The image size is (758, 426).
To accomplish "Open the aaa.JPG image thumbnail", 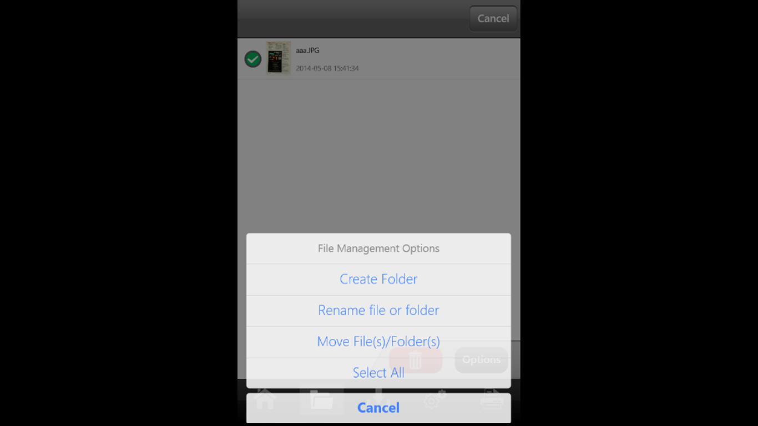I will (x=279, y=58).
